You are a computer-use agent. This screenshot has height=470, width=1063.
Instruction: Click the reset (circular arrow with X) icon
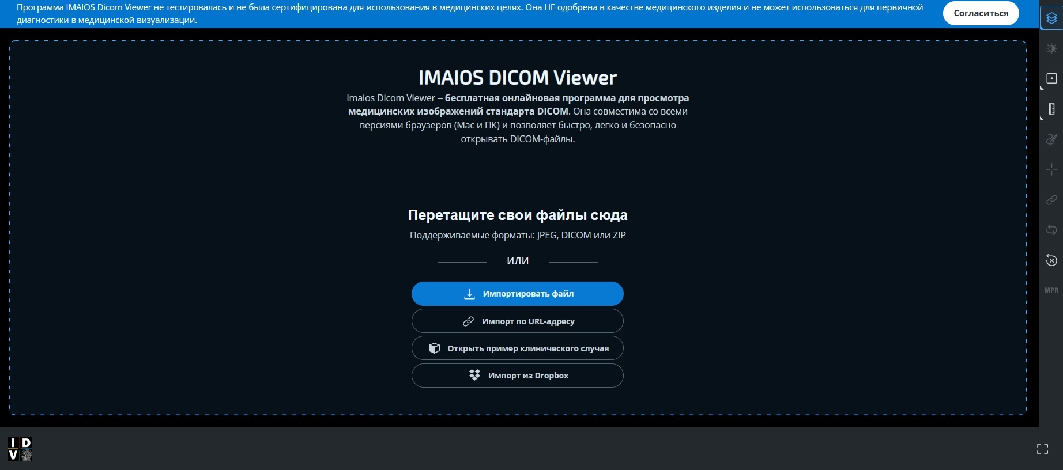(1051, 260)
